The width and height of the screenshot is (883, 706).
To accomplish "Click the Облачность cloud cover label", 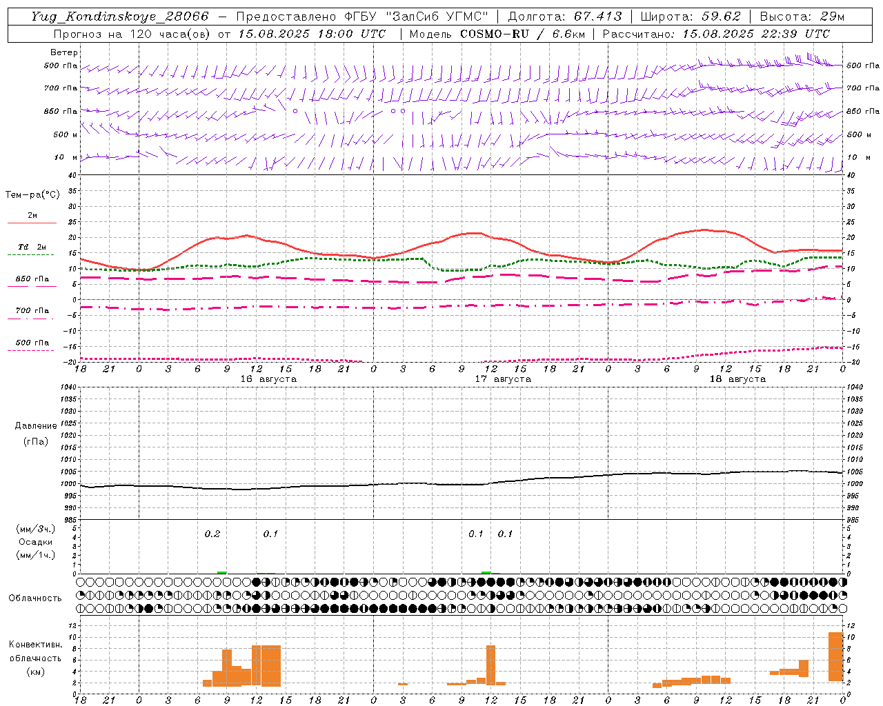I will (x=35, y=598).
